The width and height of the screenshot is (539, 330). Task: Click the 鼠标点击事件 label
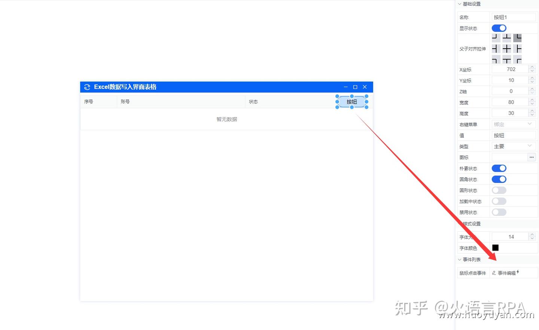pyautogui.click(x=473, y=273)
